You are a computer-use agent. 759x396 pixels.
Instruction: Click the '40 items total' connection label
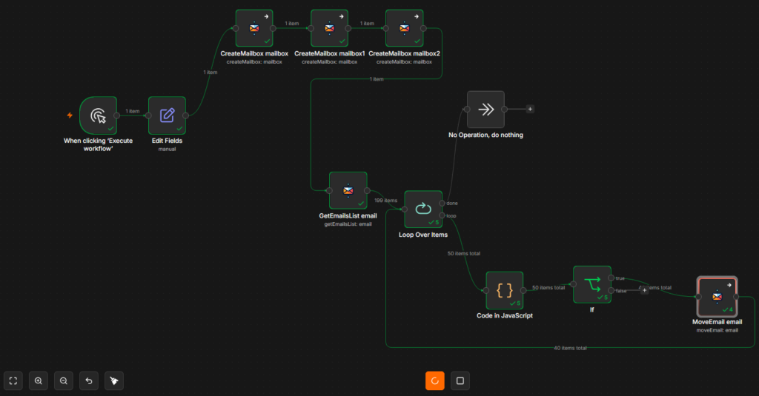coord(570,348)
